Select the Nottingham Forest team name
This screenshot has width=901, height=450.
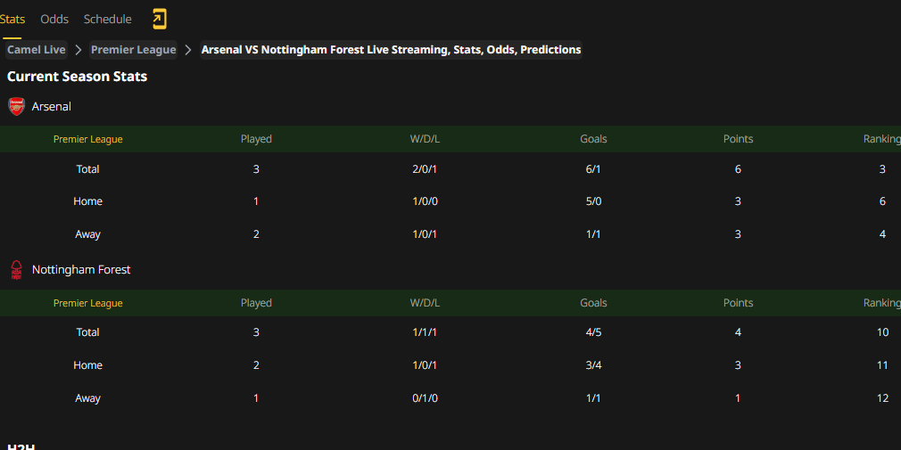coord(81,270)
